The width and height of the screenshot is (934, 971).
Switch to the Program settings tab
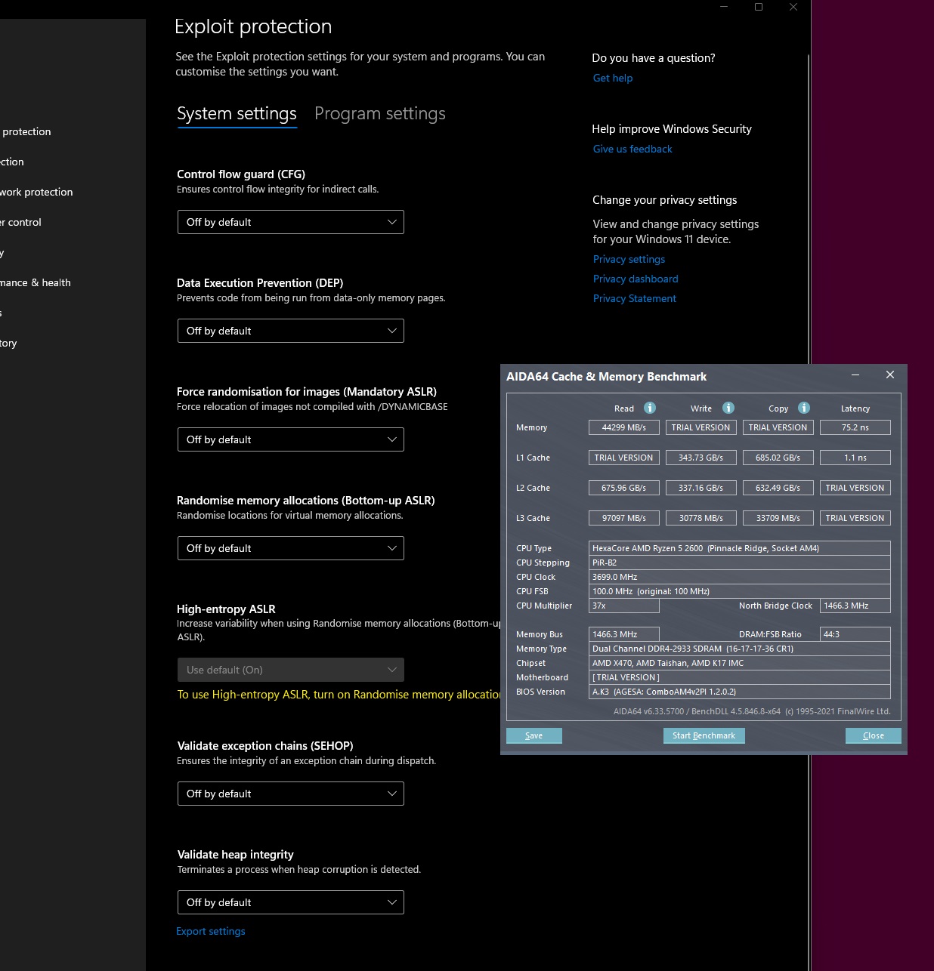pyautogui.click(x=380, y=113)
